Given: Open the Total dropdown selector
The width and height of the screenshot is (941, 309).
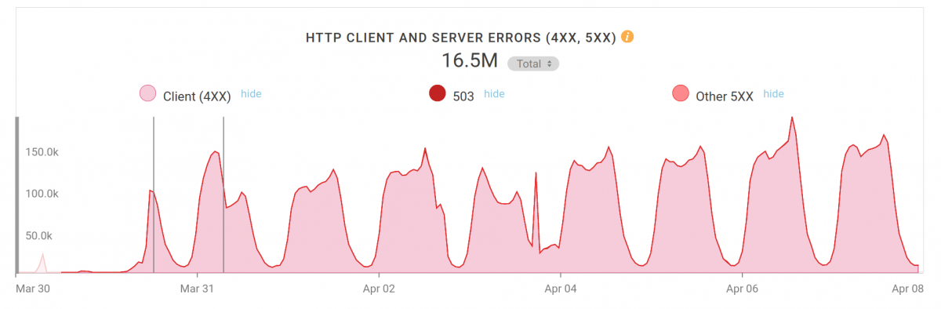Looking at the screenshot, I should 533,64.
